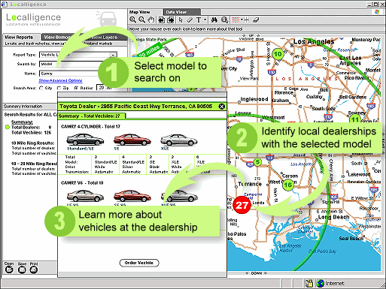Switch to the Data View tab
Image resolution: width=386 pixels, height=289 pixels.
[x=182, y=12]
